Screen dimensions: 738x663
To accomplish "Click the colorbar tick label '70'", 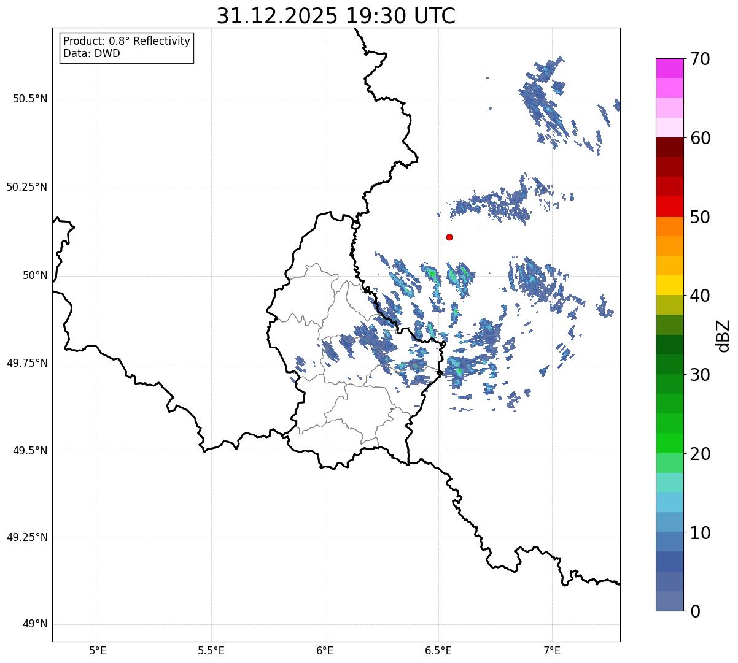I will pyautogui.click(x=699, y=59).
